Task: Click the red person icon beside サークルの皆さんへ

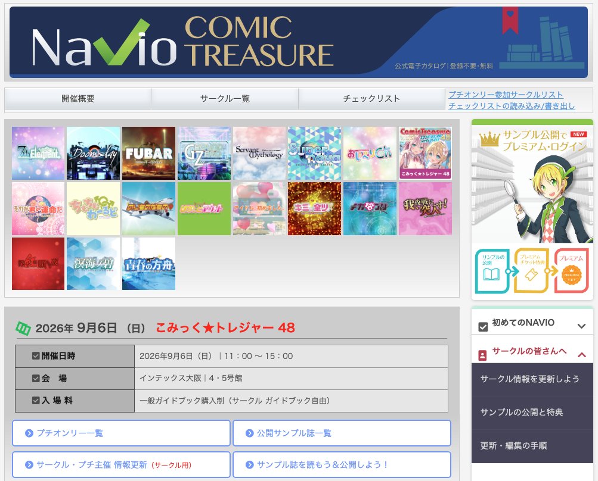Action: (482, 356)
